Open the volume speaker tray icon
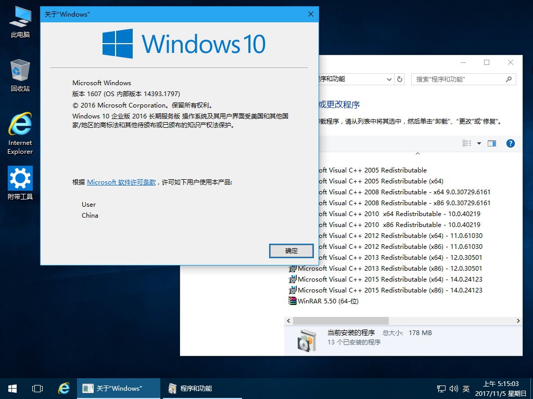 tap(454, 389)
